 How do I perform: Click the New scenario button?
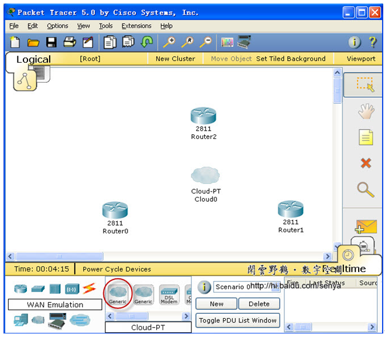216,304
